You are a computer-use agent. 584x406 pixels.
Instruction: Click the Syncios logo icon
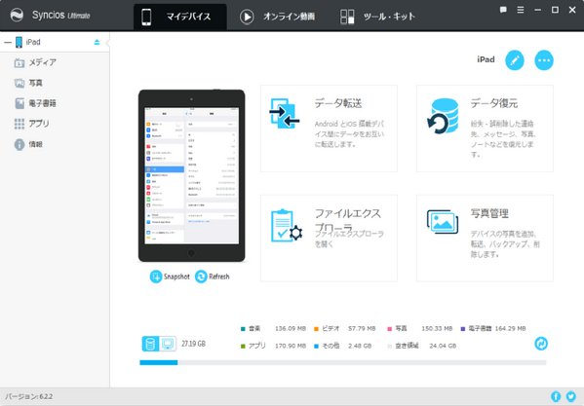click(x=17, y=16)
